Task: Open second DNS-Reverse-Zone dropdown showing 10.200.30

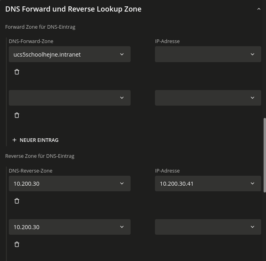Action: tap(69, 227)
